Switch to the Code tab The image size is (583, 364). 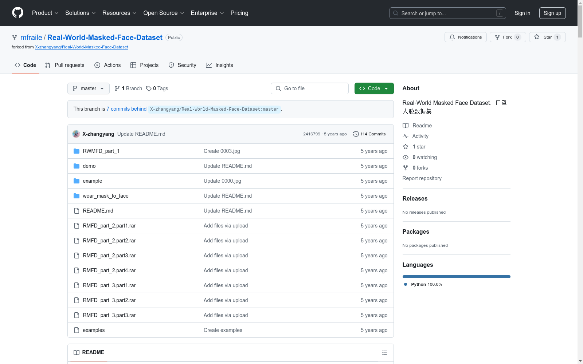(x=26, y=65)
